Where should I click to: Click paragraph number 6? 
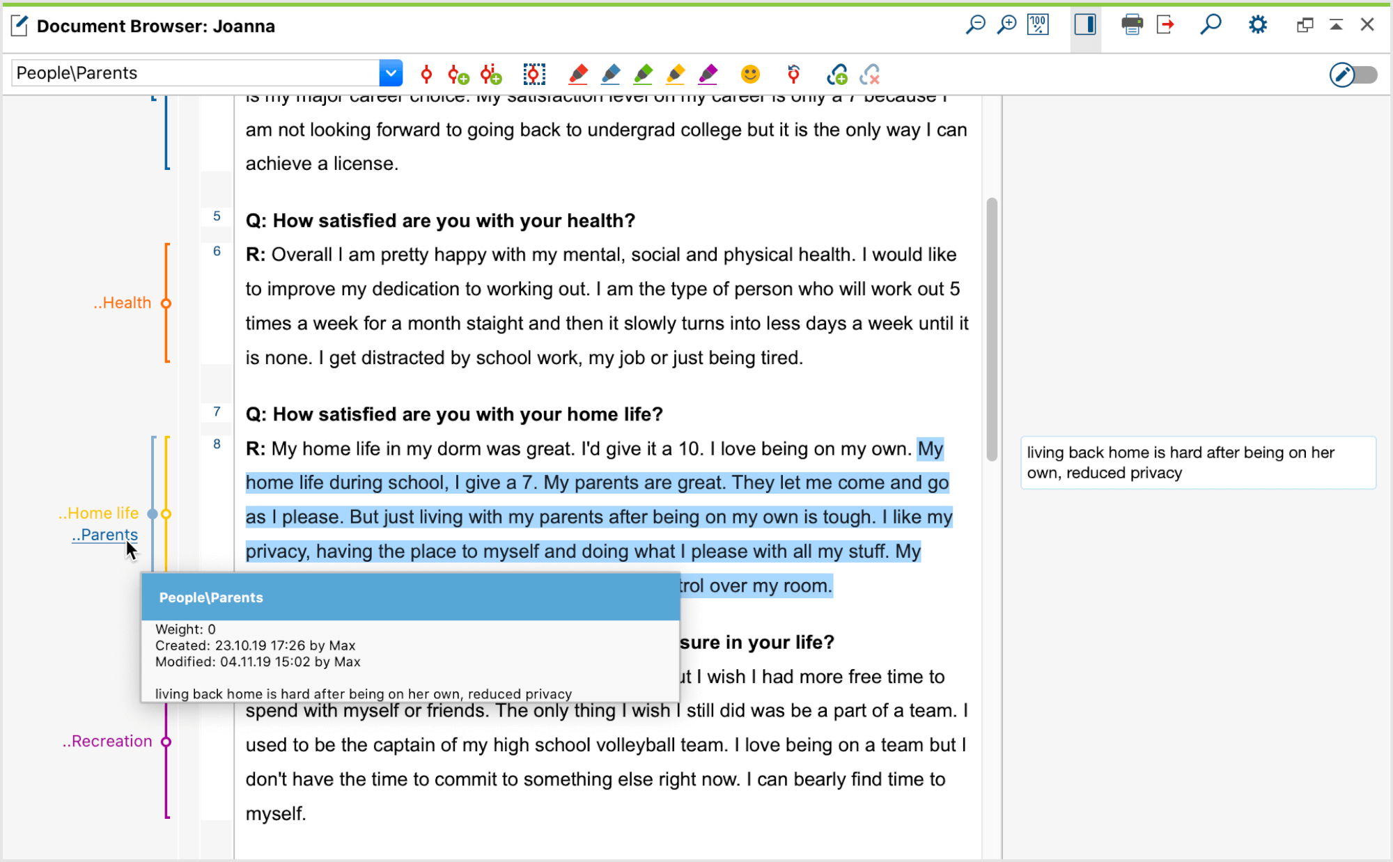pos(217,251)
